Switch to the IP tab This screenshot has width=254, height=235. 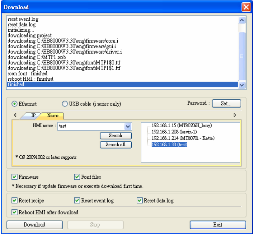point(32,115)
